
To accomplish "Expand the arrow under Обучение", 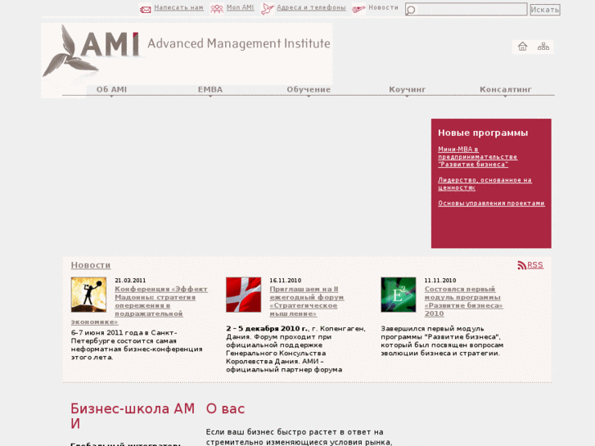I will coord(309,97).
